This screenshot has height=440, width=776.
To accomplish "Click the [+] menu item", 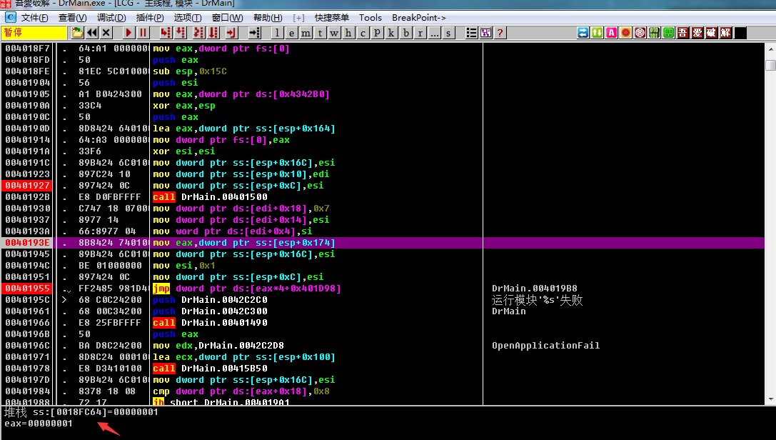I will 298,18.
